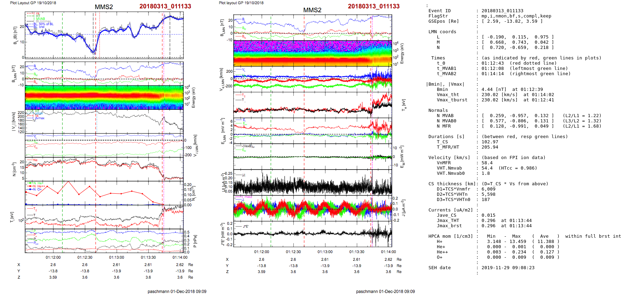Click N vector '[ 0.720, -0.659, 0.218 ]'
630x294 pixels.
click(518, 48)
